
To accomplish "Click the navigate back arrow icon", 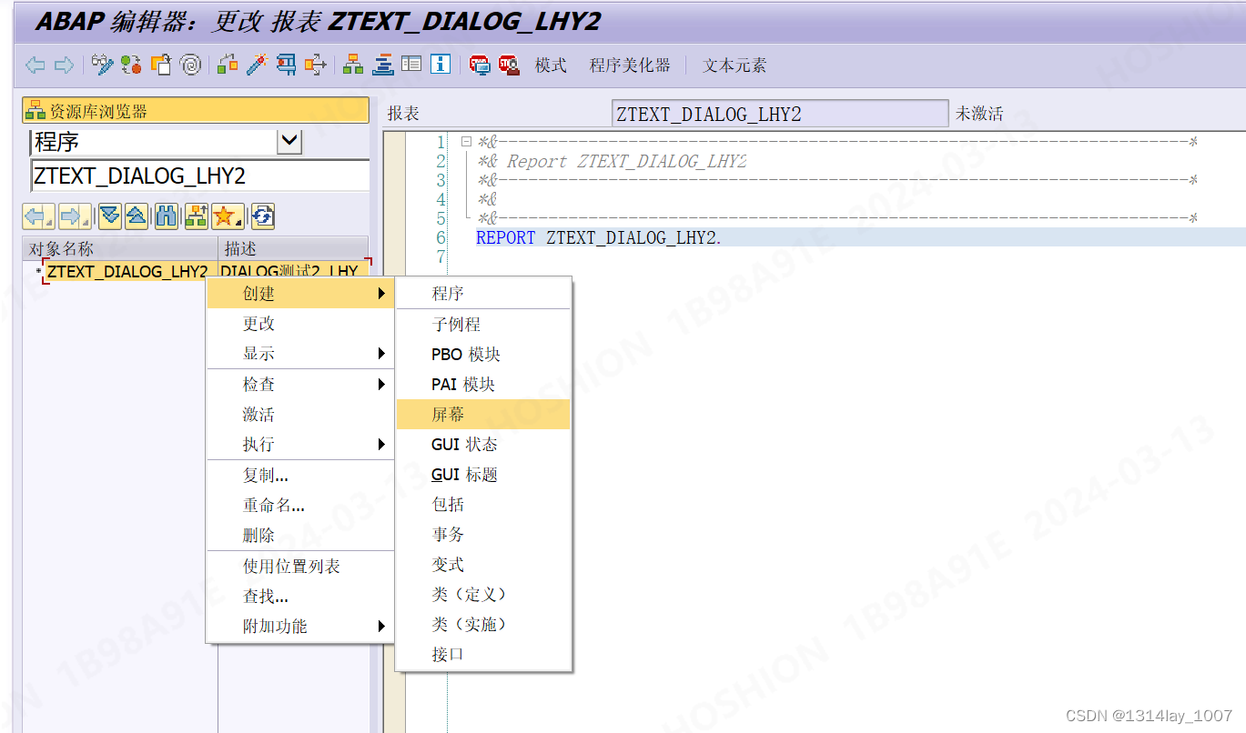I will click(x=33, y=64).
